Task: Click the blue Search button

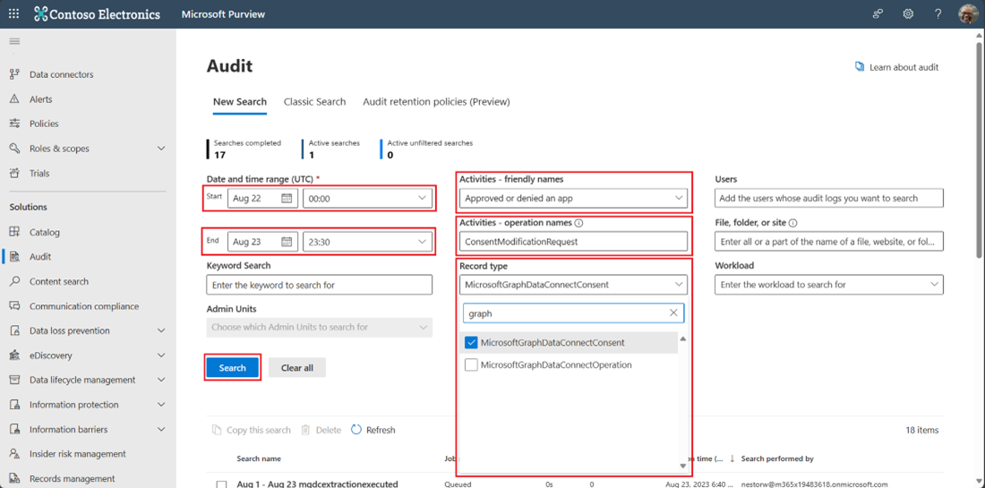Action: pos(233,368)
